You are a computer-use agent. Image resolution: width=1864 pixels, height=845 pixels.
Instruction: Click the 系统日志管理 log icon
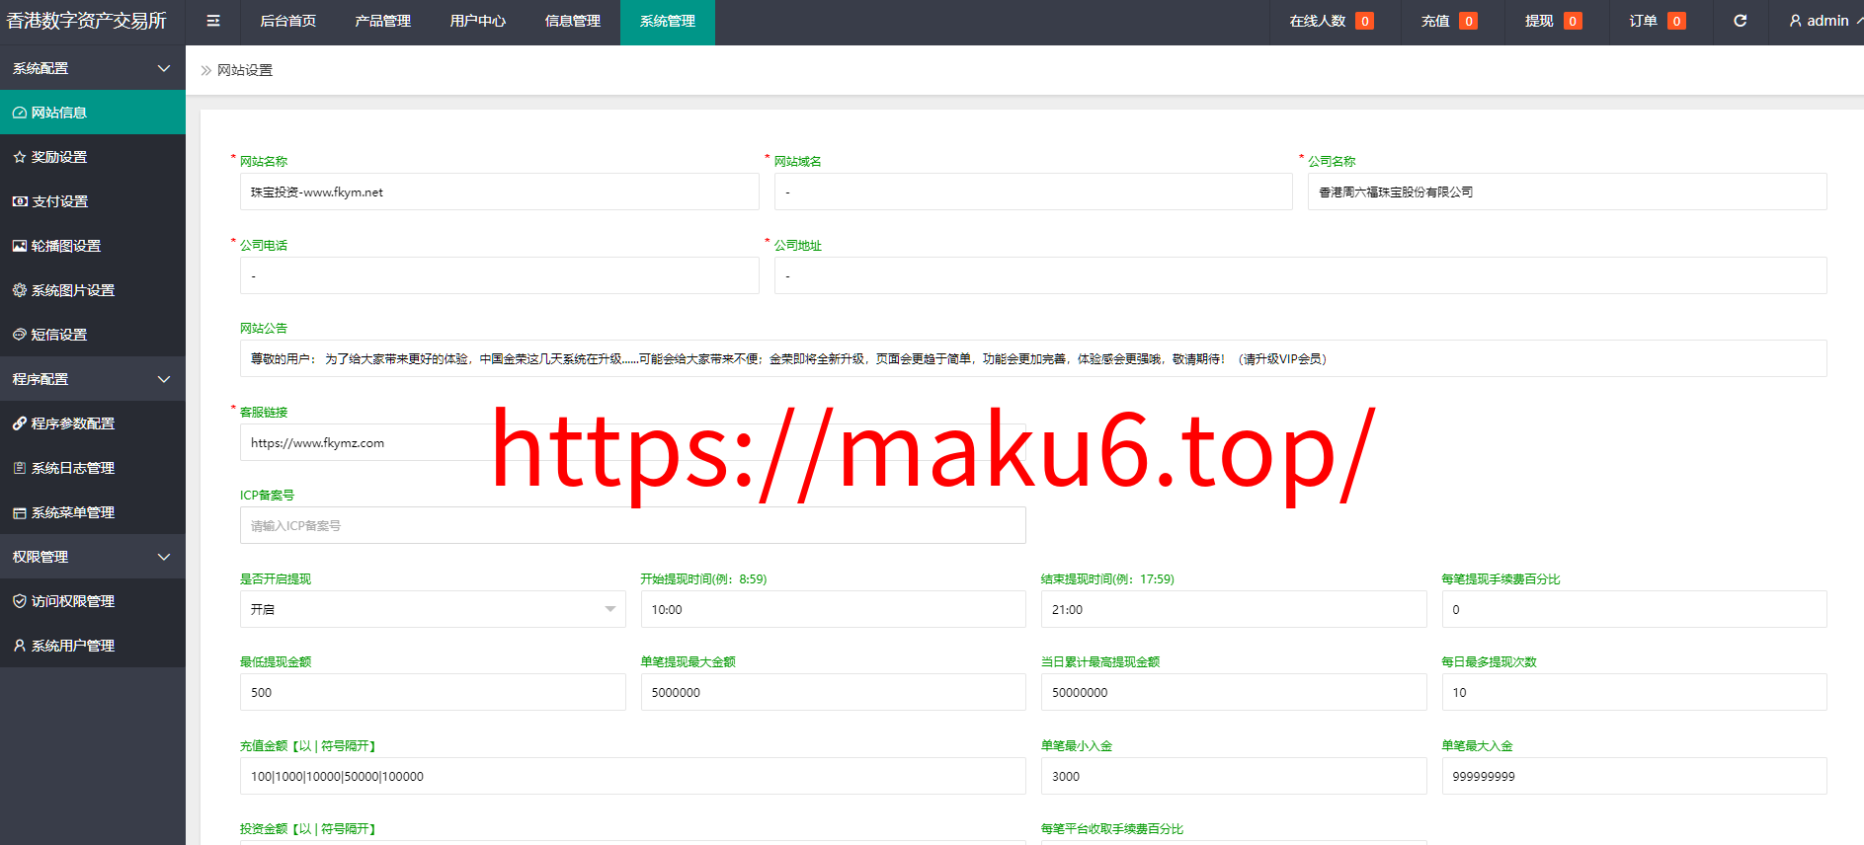(19, 468)
